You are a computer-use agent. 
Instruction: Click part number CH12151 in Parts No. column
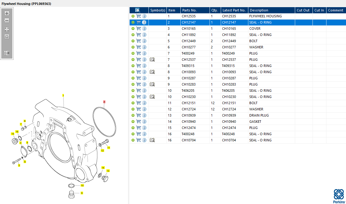(189, 103)
